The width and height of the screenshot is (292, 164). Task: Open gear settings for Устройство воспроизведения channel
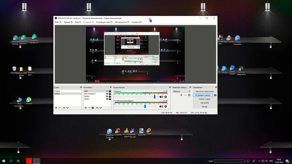tap(166, 106)
